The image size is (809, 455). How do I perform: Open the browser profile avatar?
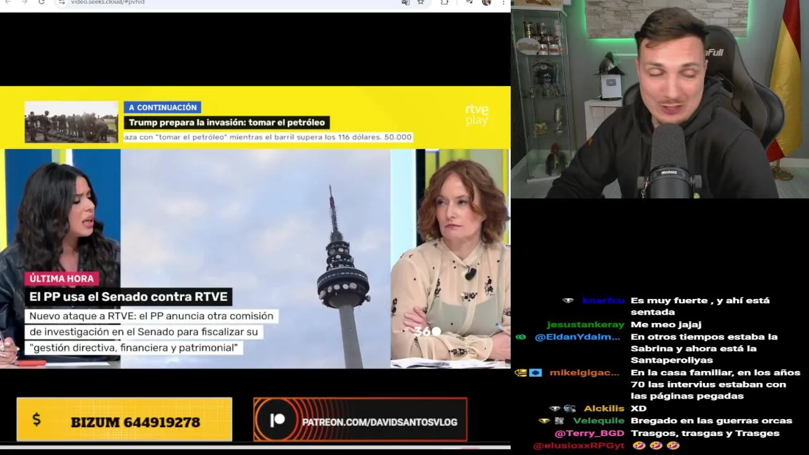[x=486, y=2]
